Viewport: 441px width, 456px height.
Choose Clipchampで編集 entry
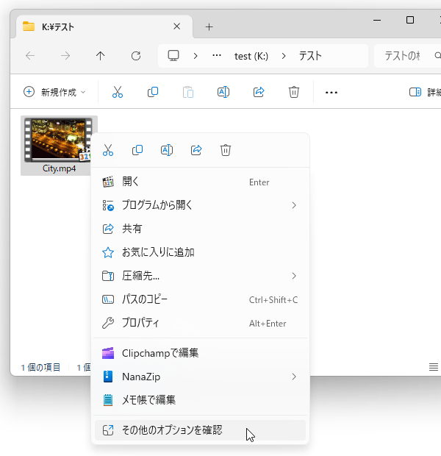(x=201, y=353)
